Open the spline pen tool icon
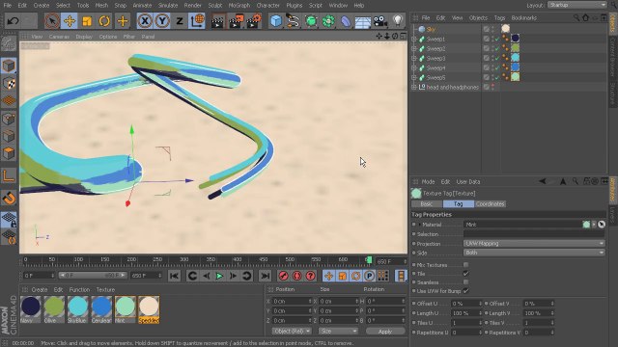The image size is (618, 347). click(294, 21)
